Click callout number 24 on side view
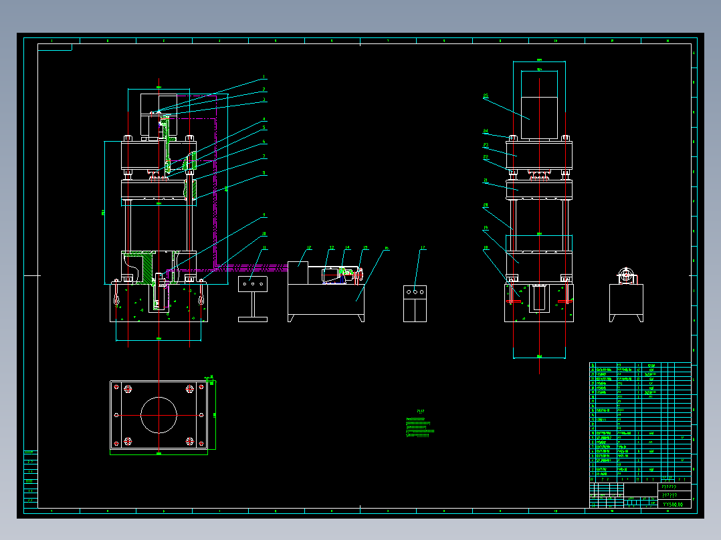 click(486, 131)
